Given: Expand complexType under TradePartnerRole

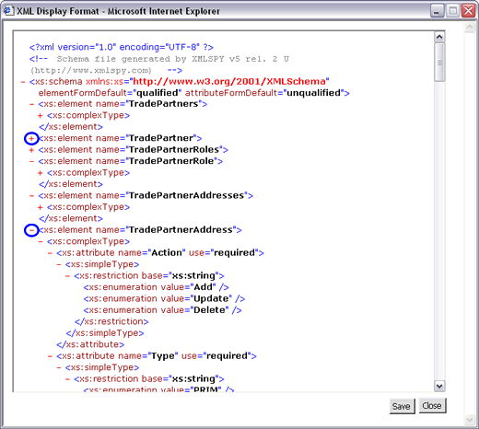Looking at the screenshot, I should 40,173.
